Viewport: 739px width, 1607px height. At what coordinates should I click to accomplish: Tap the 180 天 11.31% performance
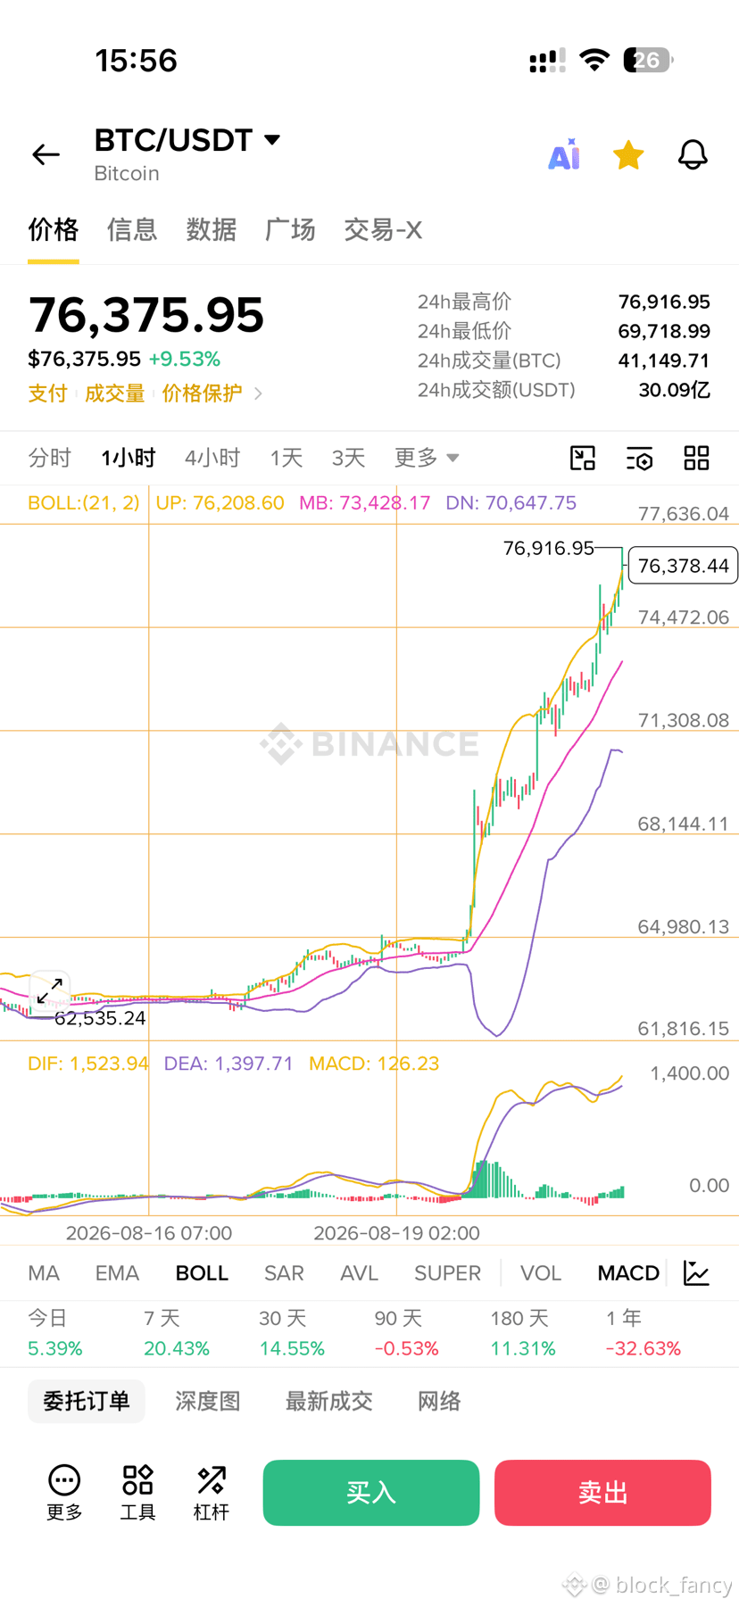523,1333
